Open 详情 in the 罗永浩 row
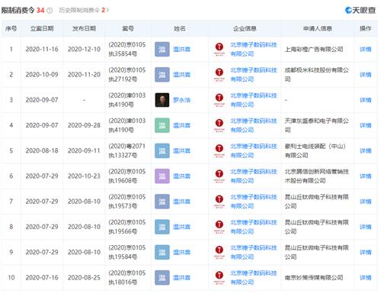Image resolution: width=381 pixels, height=297 pixels. pos(366,100)
